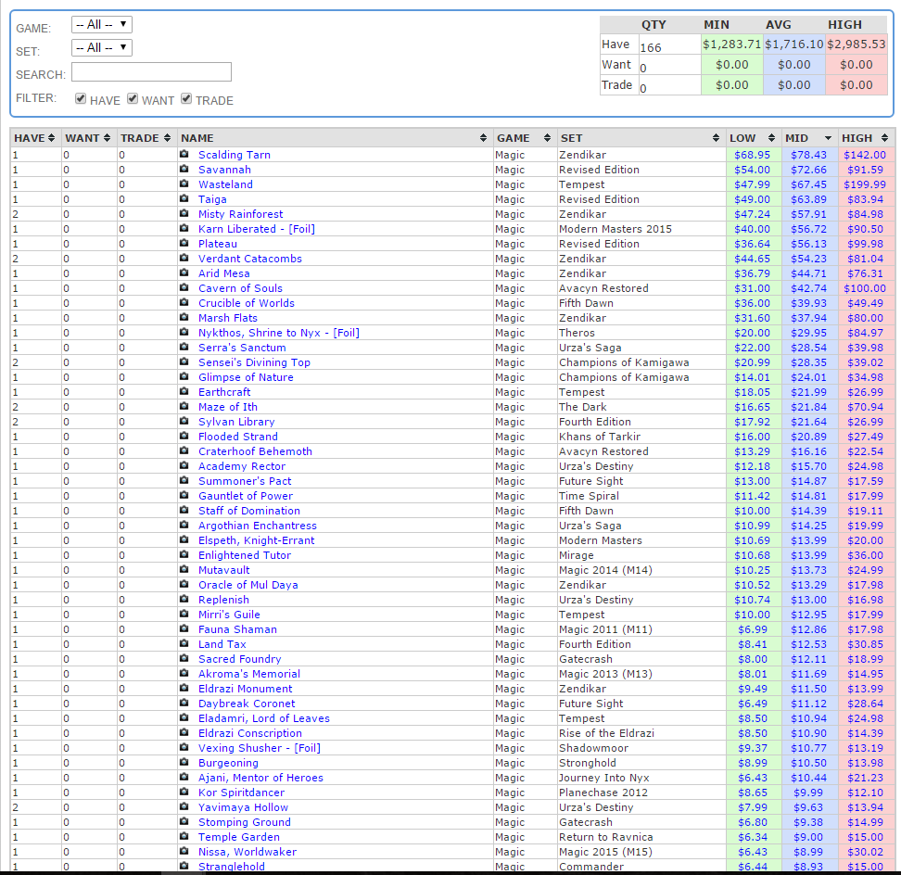This screenshot has height=875, width=901.
Task: Click the camera icon beside Verdant Catacombs
Action: (184, 258)
